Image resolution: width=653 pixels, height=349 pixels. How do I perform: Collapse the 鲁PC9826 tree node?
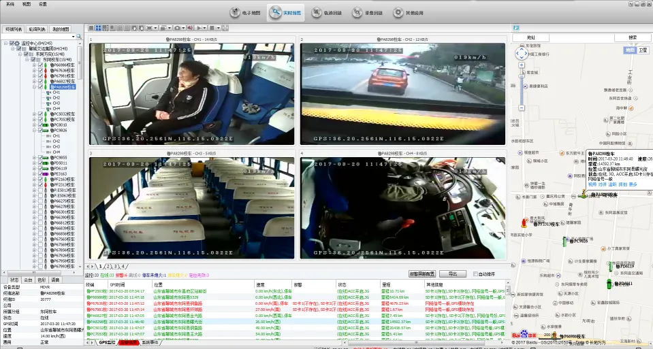pos(34,130)
